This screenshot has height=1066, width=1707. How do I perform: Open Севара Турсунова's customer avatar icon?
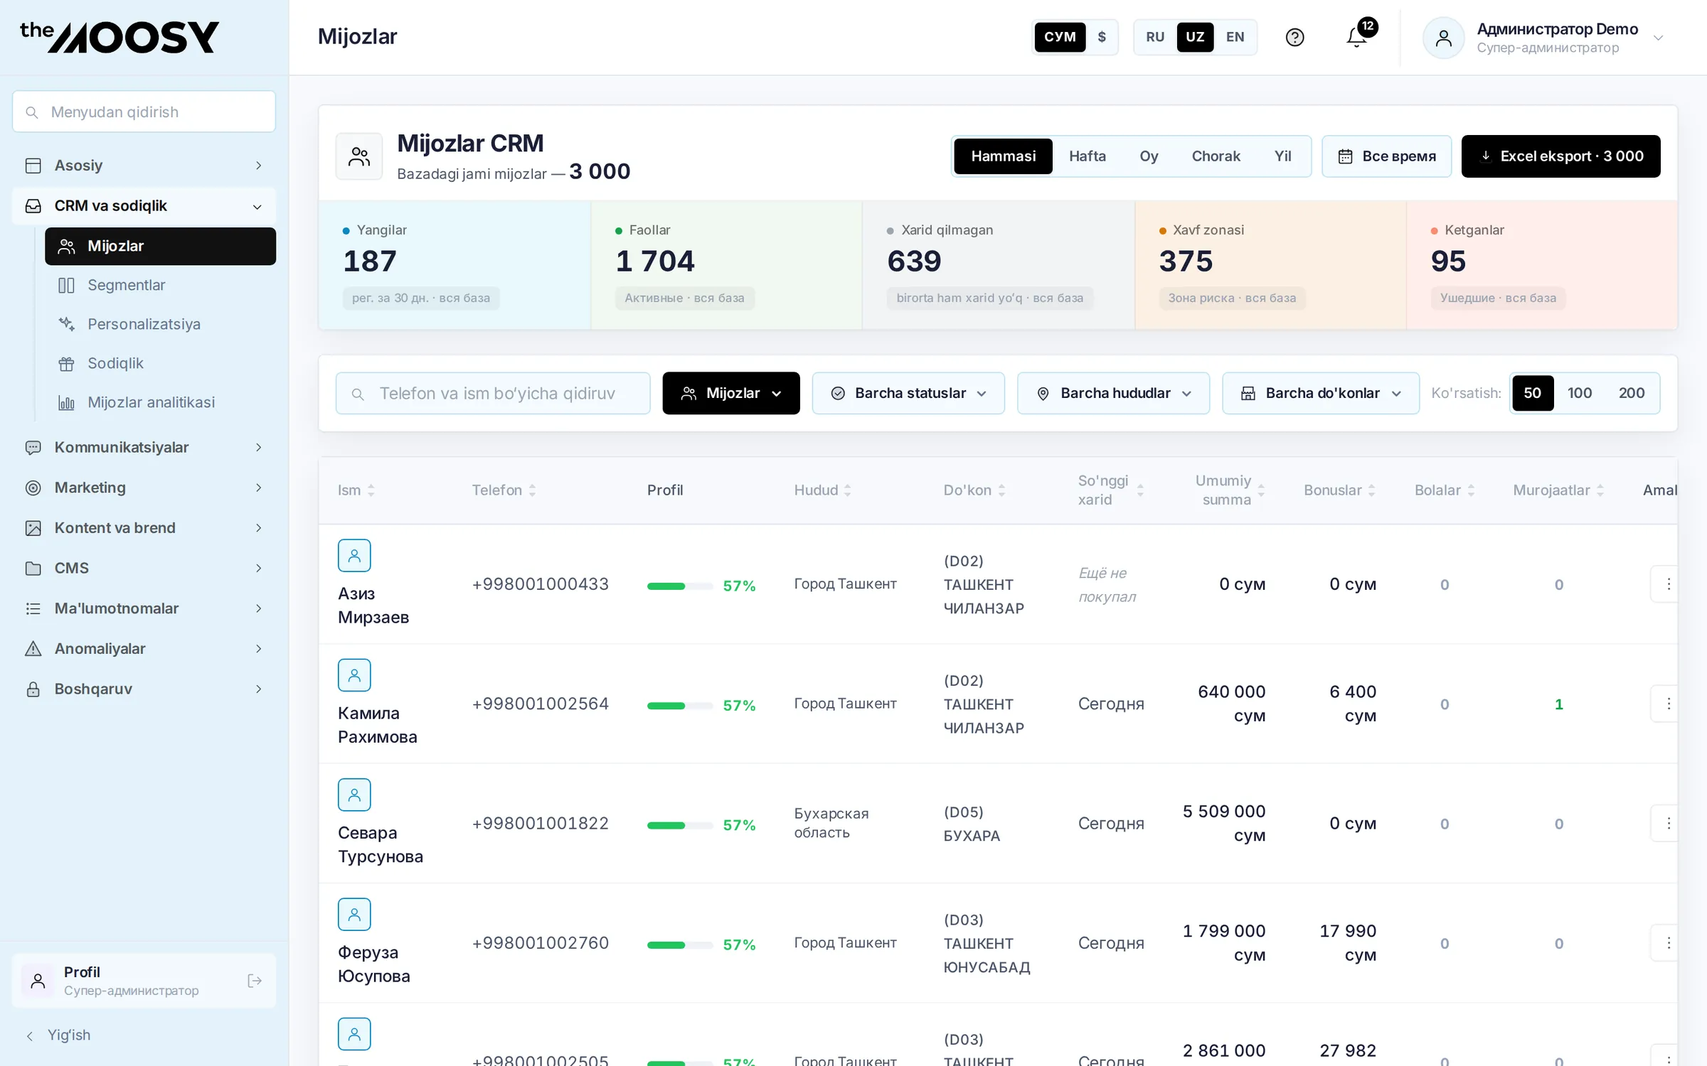click(354, 795)
